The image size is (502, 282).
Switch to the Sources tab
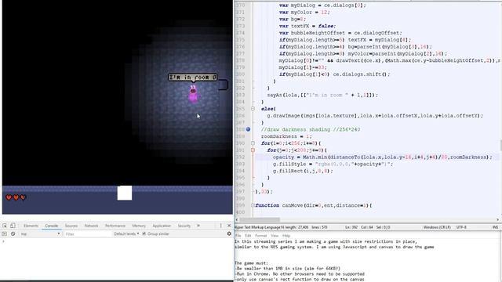[71, 226]
